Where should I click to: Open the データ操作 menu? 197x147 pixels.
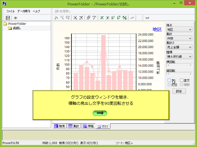[x=24, y=11]
